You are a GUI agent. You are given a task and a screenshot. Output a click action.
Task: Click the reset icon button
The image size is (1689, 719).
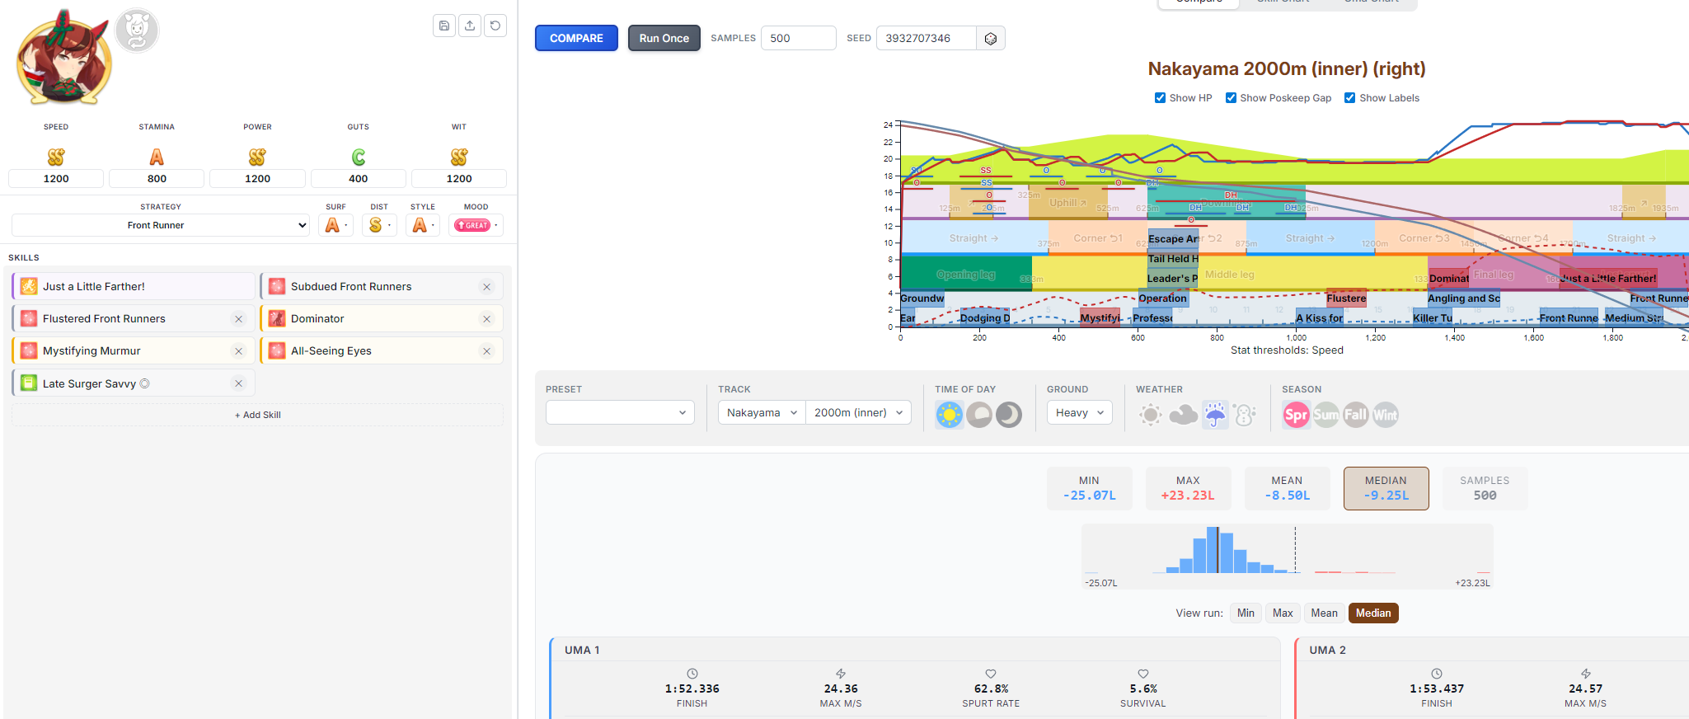pyautogui.click(x=495, y=26)
